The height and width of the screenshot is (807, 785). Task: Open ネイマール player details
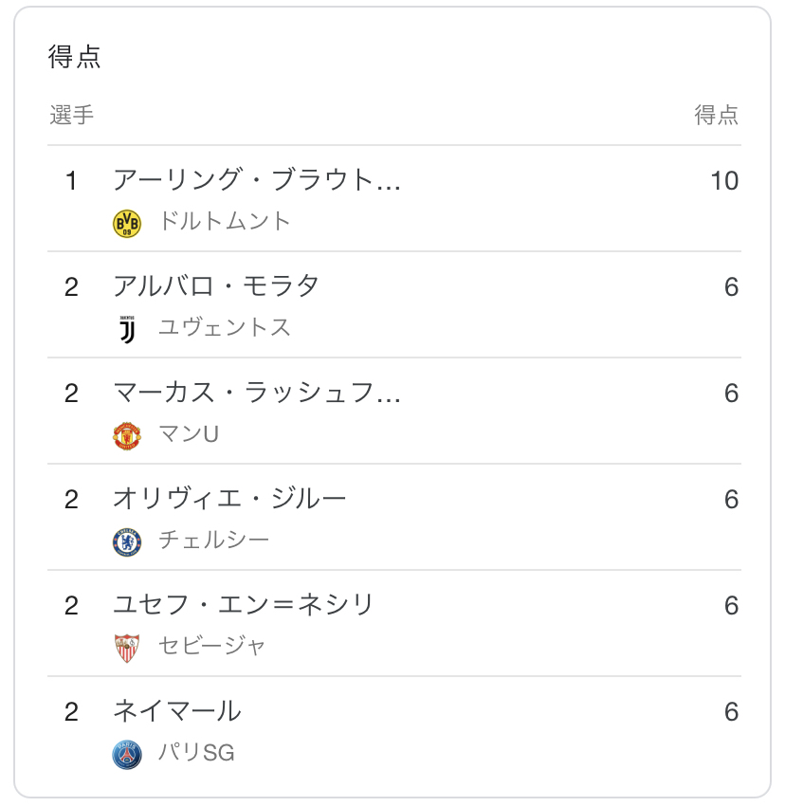(x=177, y=711)
